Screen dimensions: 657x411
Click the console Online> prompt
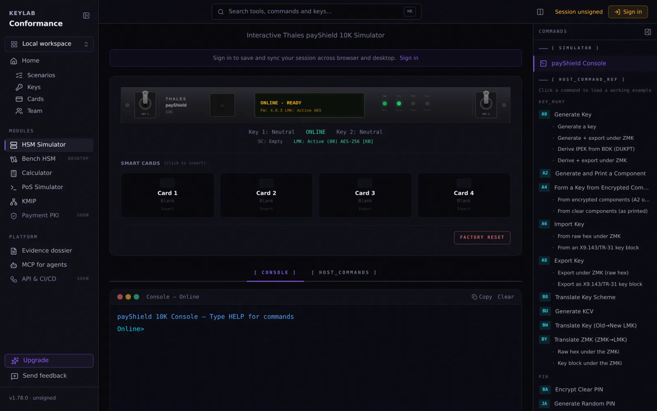[131, 329]
